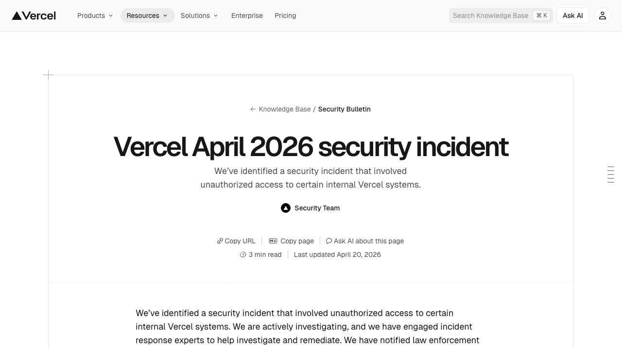The image size is (622, 349).
Task: Click the Security Team avatar icon
Action: pos(286,207)
